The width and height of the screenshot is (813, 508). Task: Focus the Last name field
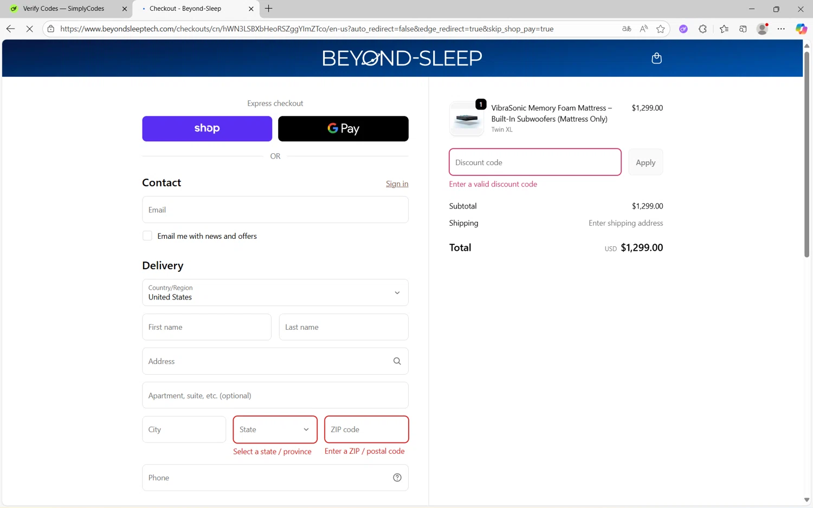(x=344, y=327)
